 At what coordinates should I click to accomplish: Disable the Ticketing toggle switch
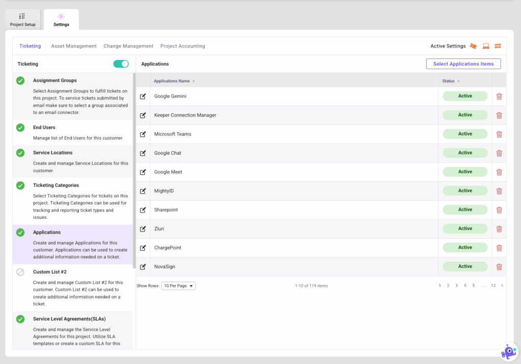(121, 64)
